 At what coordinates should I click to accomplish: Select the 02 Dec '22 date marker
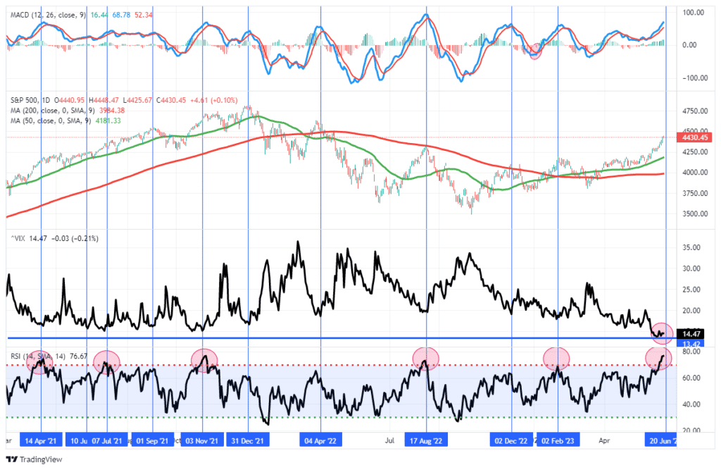click(511, 440)
